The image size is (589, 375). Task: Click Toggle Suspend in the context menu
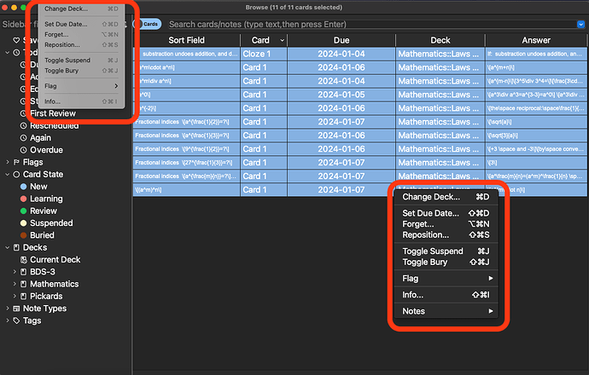pos(446,251)
